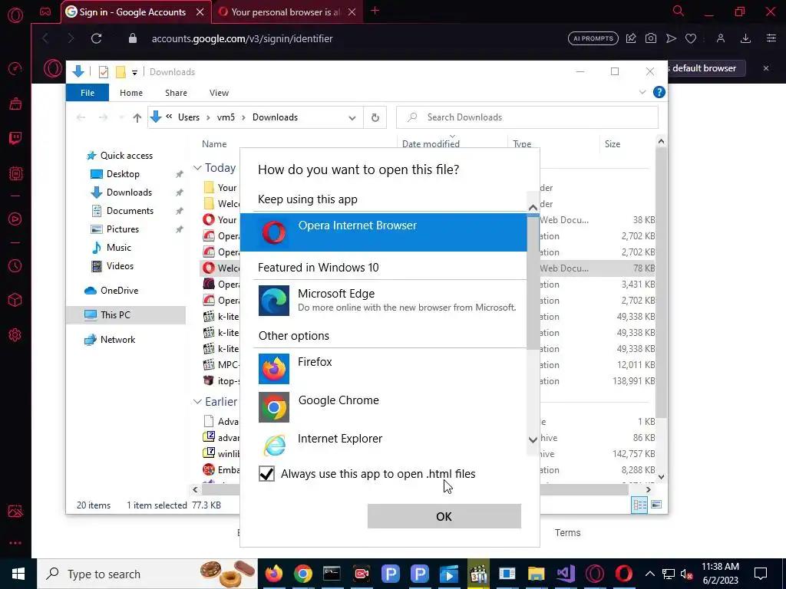Image resolution: width=786 pixels, height=589 pixels.
Task: Open Opera sidebar settings gear
Action: [15, 334]
